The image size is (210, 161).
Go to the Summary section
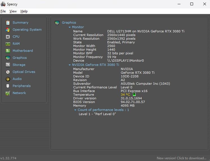tap(21, 23)
